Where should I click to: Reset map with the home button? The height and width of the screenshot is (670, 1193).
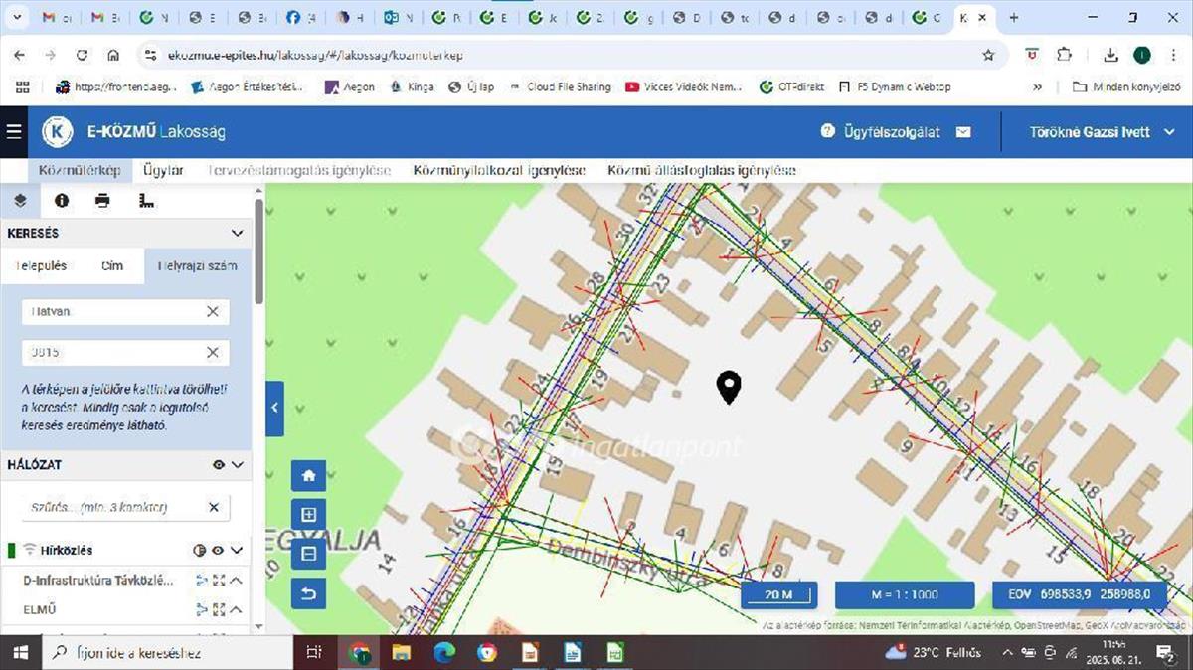(x=308, y=476)
